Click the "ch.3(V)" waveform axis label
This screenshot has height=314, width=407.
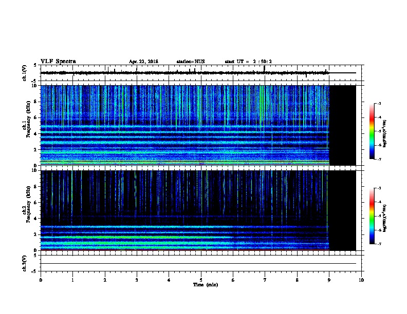pyautogui.click(x=25, y=263)
